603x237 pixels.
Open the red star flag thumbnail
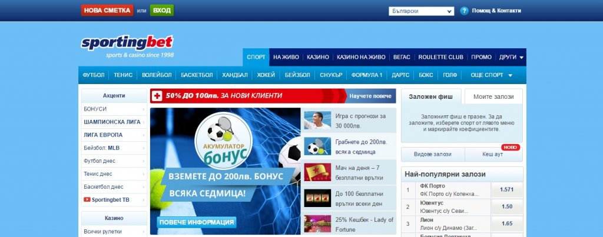[x=317, y=172]
